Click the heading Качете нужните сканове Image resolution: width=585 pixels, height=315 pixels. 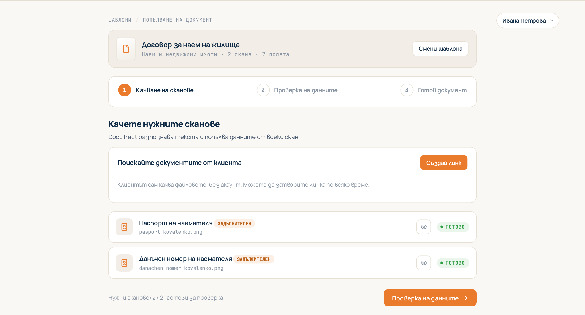(164, 124)
